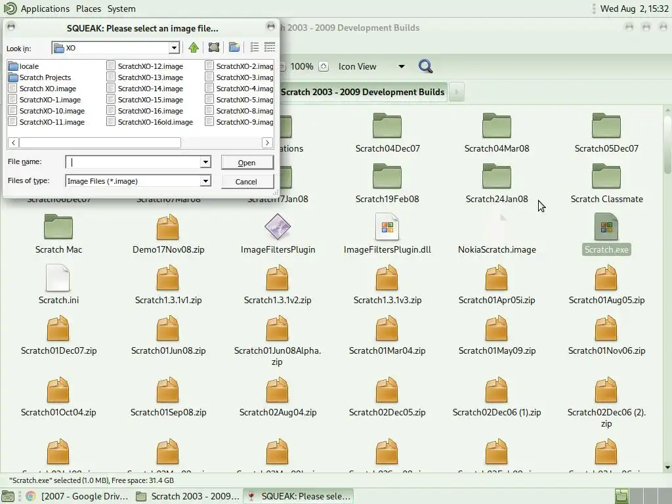672x504 pixels.
Task: Open the Scratch04Mar08 folder
Action: (x=497, y=133)
